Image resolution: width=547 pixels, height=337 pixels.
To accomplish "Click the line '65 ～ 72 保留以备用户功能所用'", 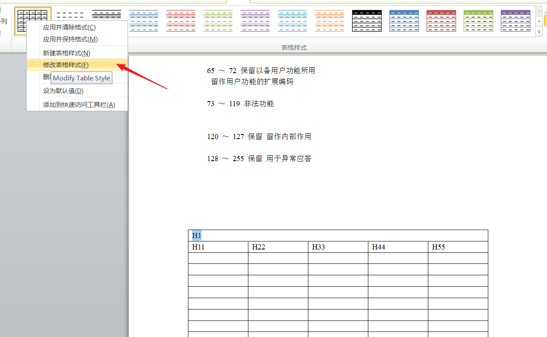I will 261,71.
